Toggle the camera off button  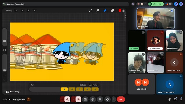pyautogui.click(x=78, y=99)
